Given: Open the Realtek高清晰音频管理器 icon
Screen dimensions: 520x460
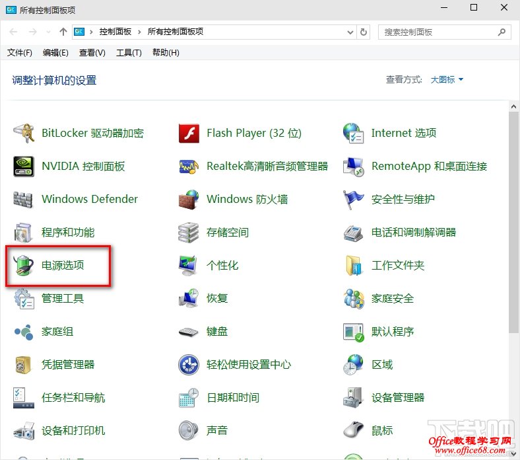Looking at the screenshot, I should (189, 166).
